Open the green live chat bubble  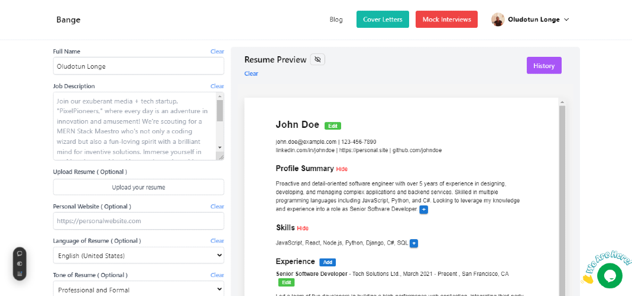[x=610, y=276]
